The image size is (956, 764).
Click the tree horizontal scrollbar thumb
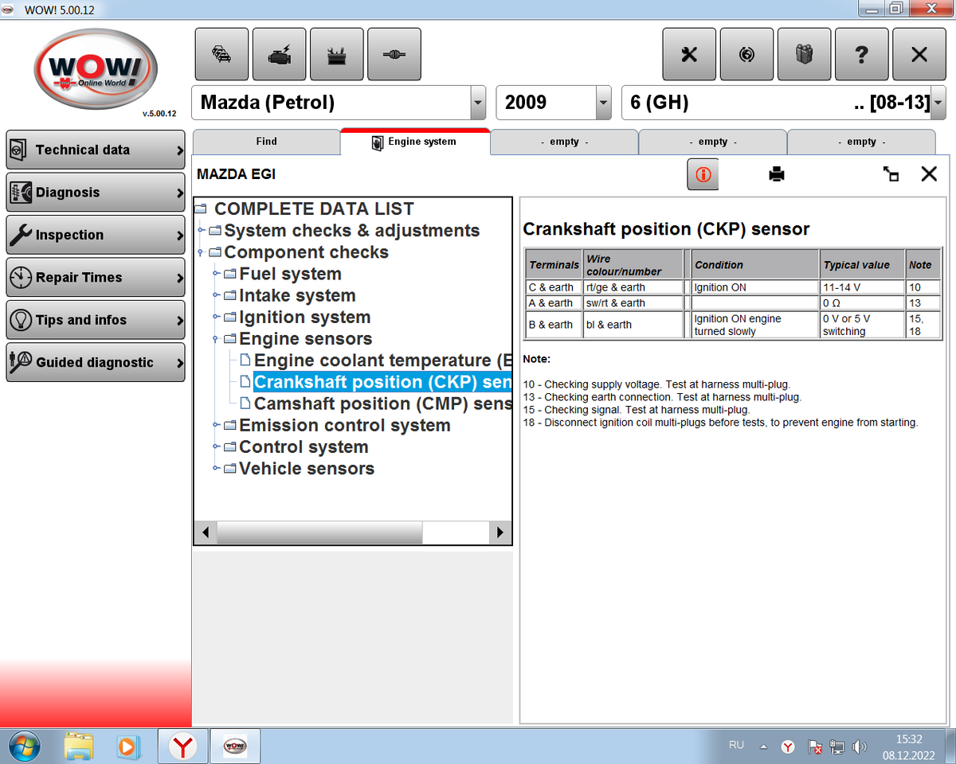[319, 532]
